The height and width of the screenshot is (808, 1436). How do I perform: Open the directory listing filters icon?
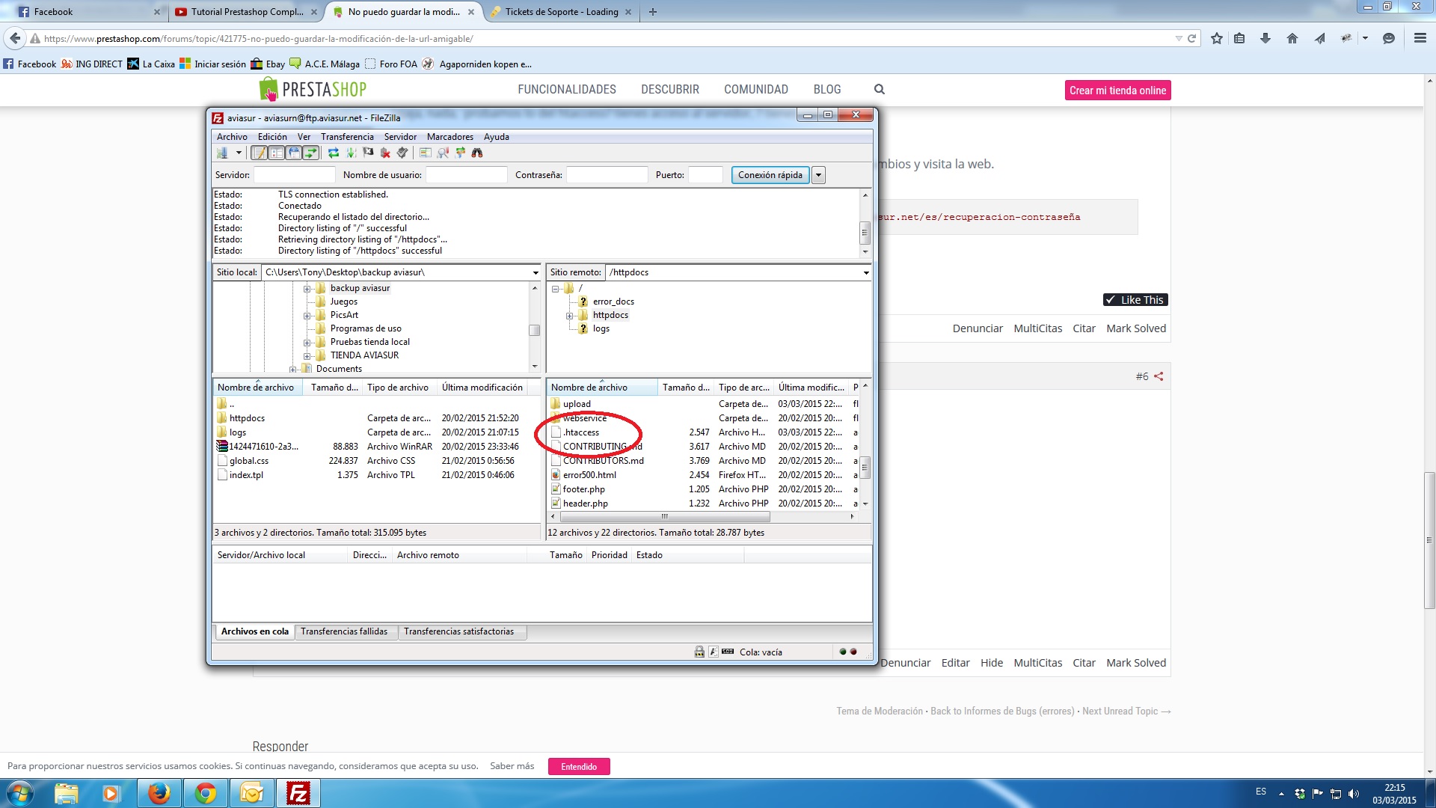click(425, 153)
